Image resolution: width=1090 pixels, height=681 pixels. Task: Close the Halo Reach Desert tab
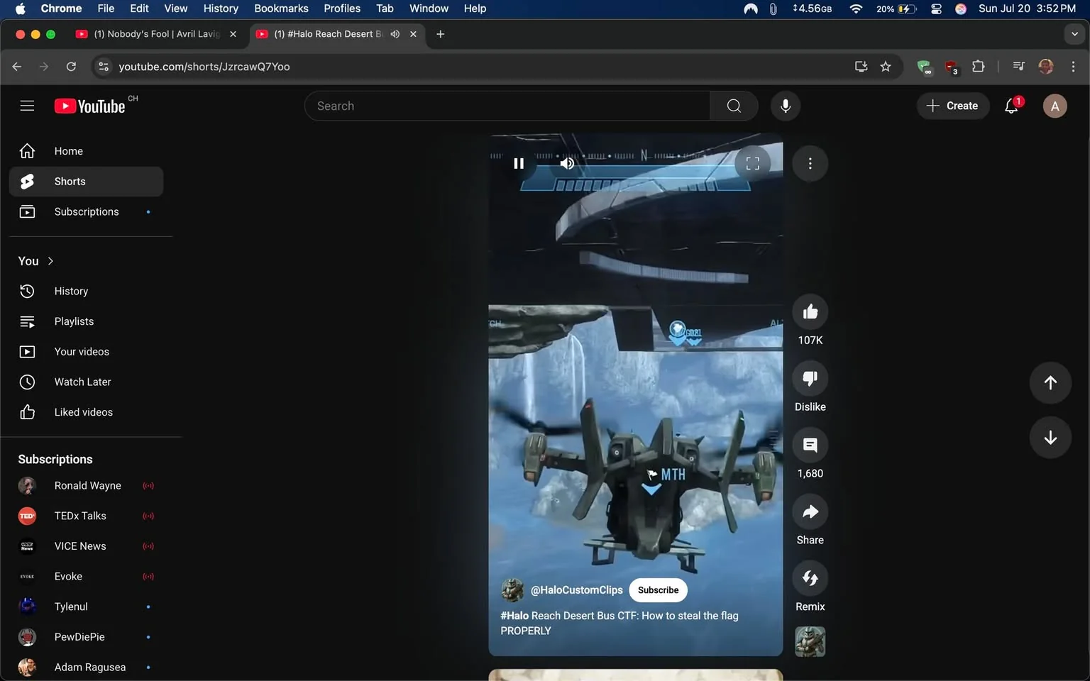click(413, 34)
